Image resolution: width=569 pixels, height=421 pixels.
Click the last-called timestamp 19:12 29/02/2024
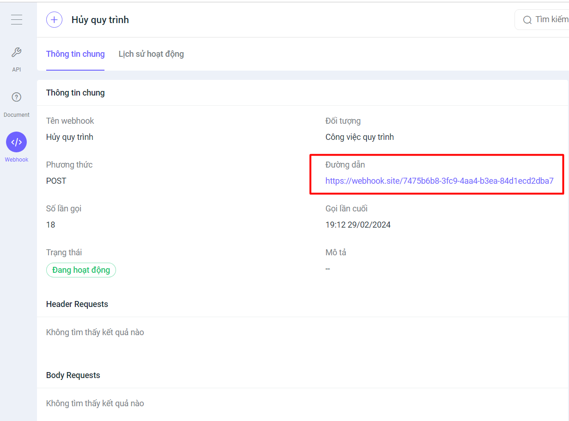pos(358,225)
